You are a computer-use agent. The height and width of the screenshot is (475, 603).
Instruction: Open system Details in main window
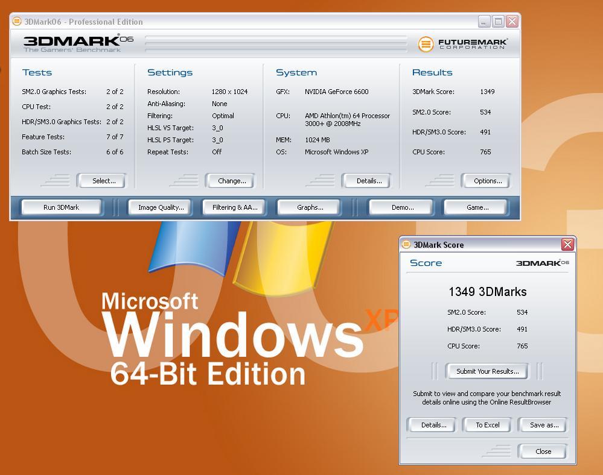367,181
